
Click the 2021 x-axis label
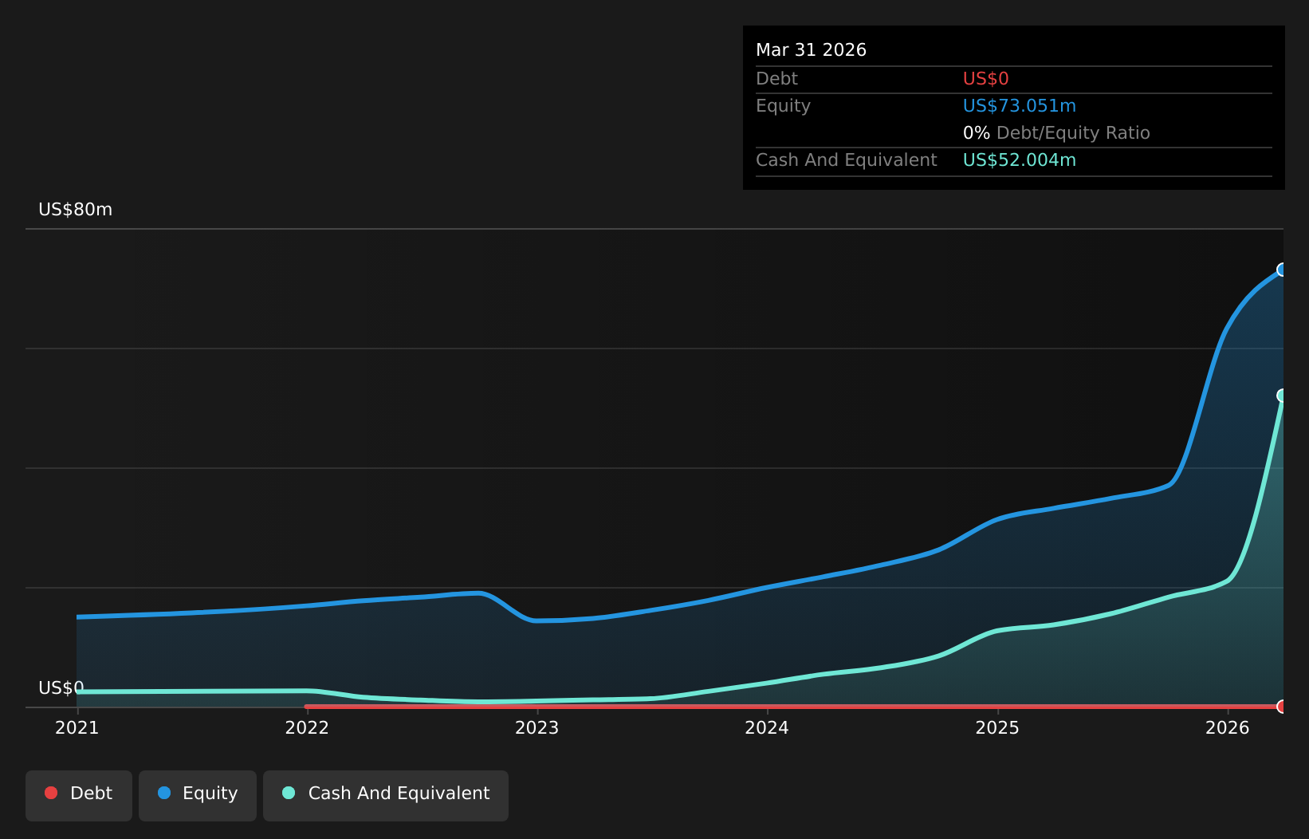(77, 727)
